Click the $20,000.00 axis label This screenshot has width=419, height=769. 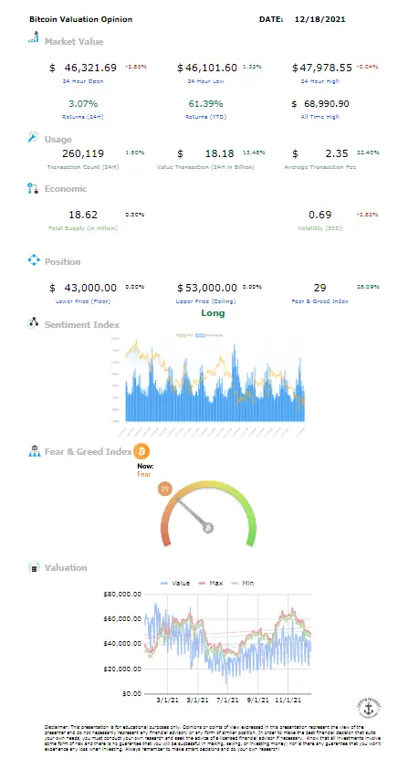[122, 669]
